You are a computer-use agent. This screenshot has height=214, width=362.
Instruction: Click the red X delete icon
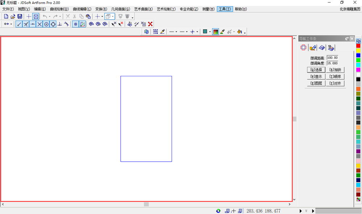[x=150, y=24]
